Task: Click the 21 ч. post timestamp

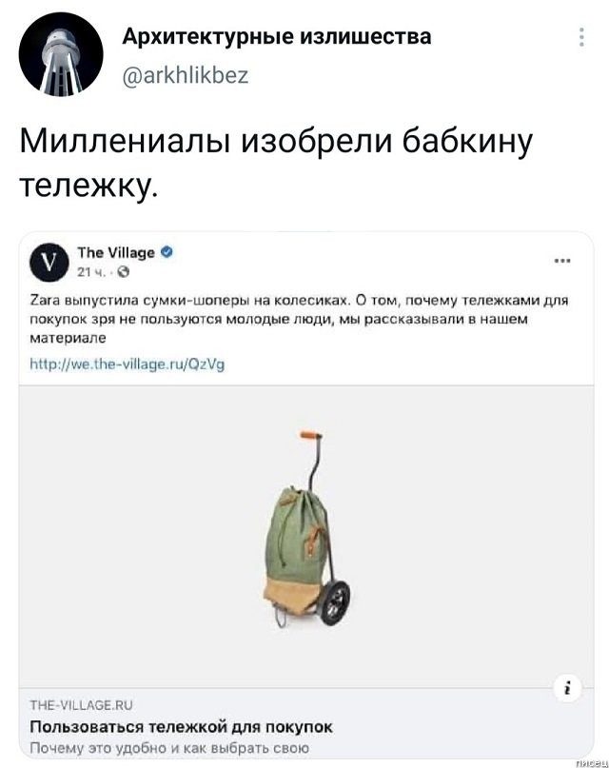Action: (x=91, y=272)
